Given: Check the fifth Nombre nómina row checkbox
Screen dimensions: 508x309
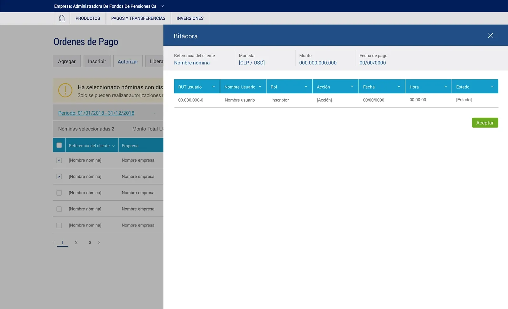Looking at the screenshot, I should [x=59, y=225].
